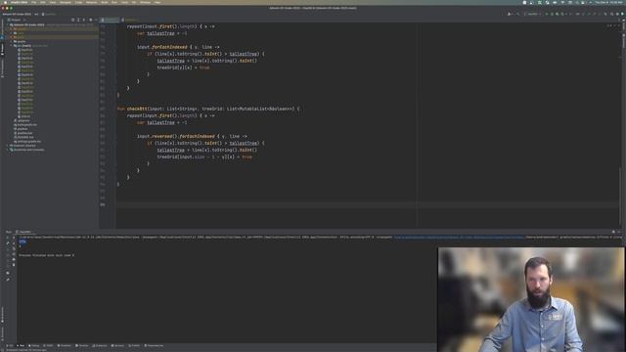The width and height of the screenshot is (626, 352).
Task: Open macOS date and time in menu bar
Action: point(608,2)
